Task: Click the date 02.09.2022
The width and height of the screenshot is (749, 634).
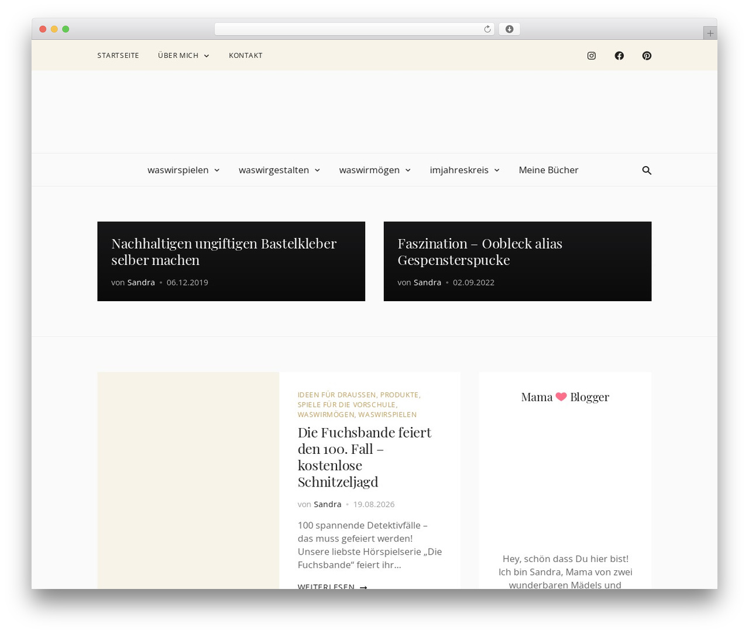Action: click(473, 282)
